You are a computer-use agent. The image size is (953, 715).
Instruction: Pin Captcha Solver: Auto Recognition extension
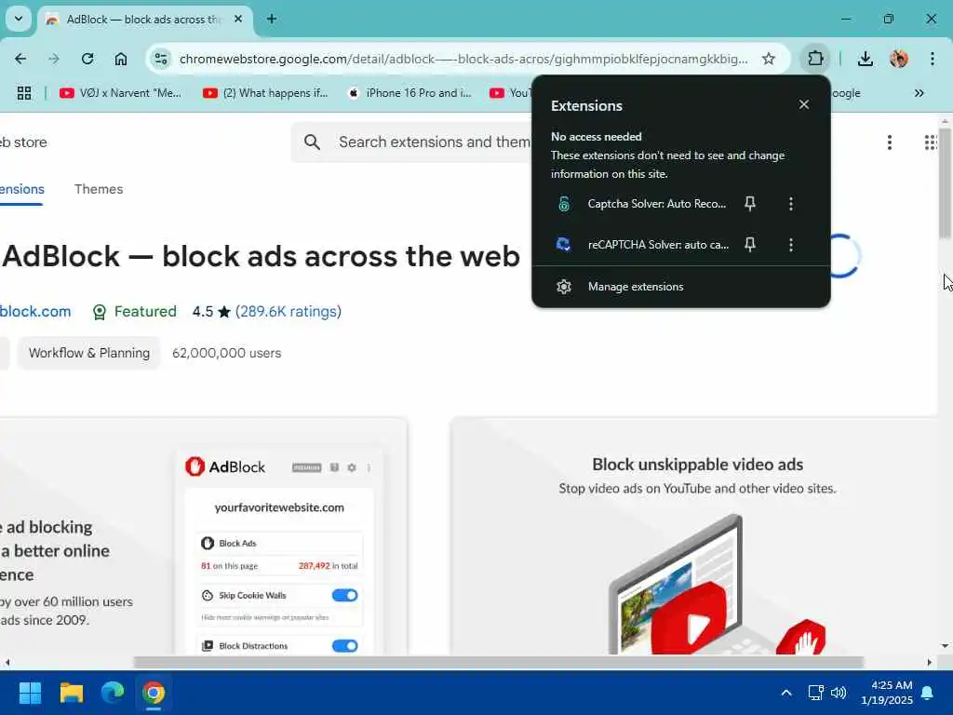click(x=750, y=204)
